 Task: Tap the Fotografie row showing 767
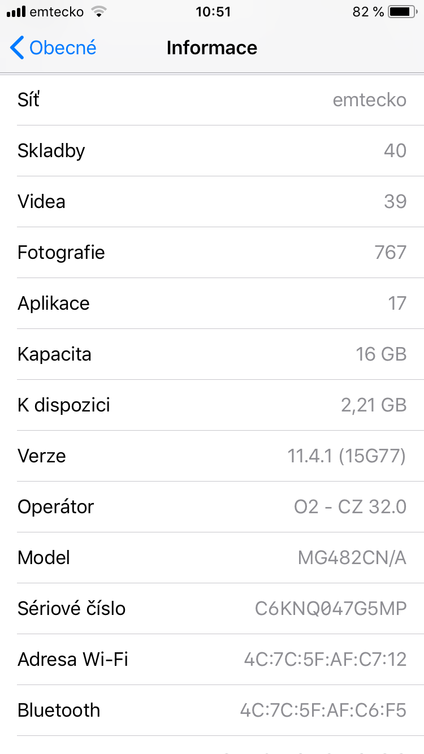212,253
